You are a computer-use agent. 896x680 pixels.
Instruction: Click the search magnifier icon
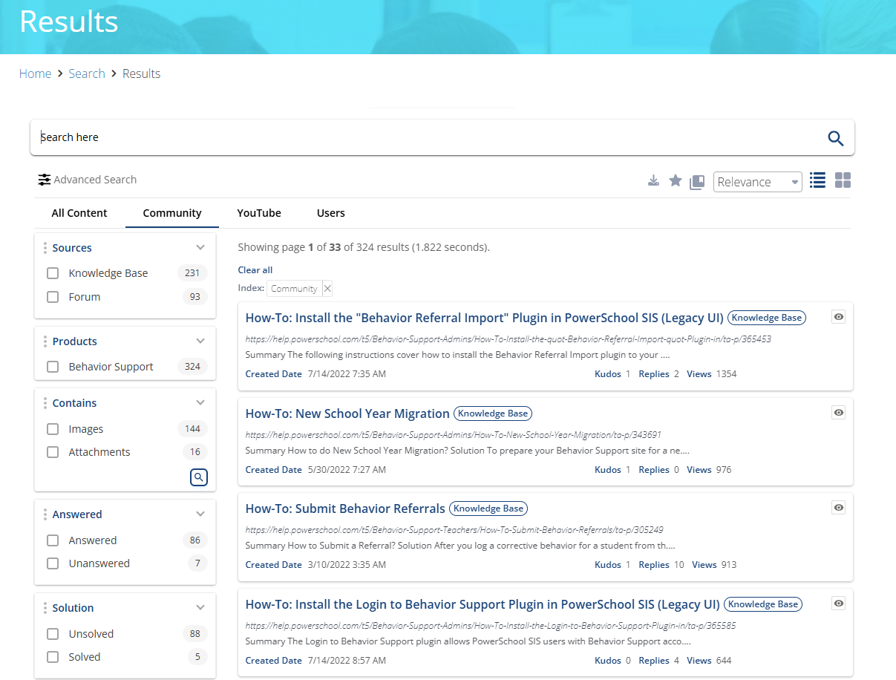click(835, 138)
